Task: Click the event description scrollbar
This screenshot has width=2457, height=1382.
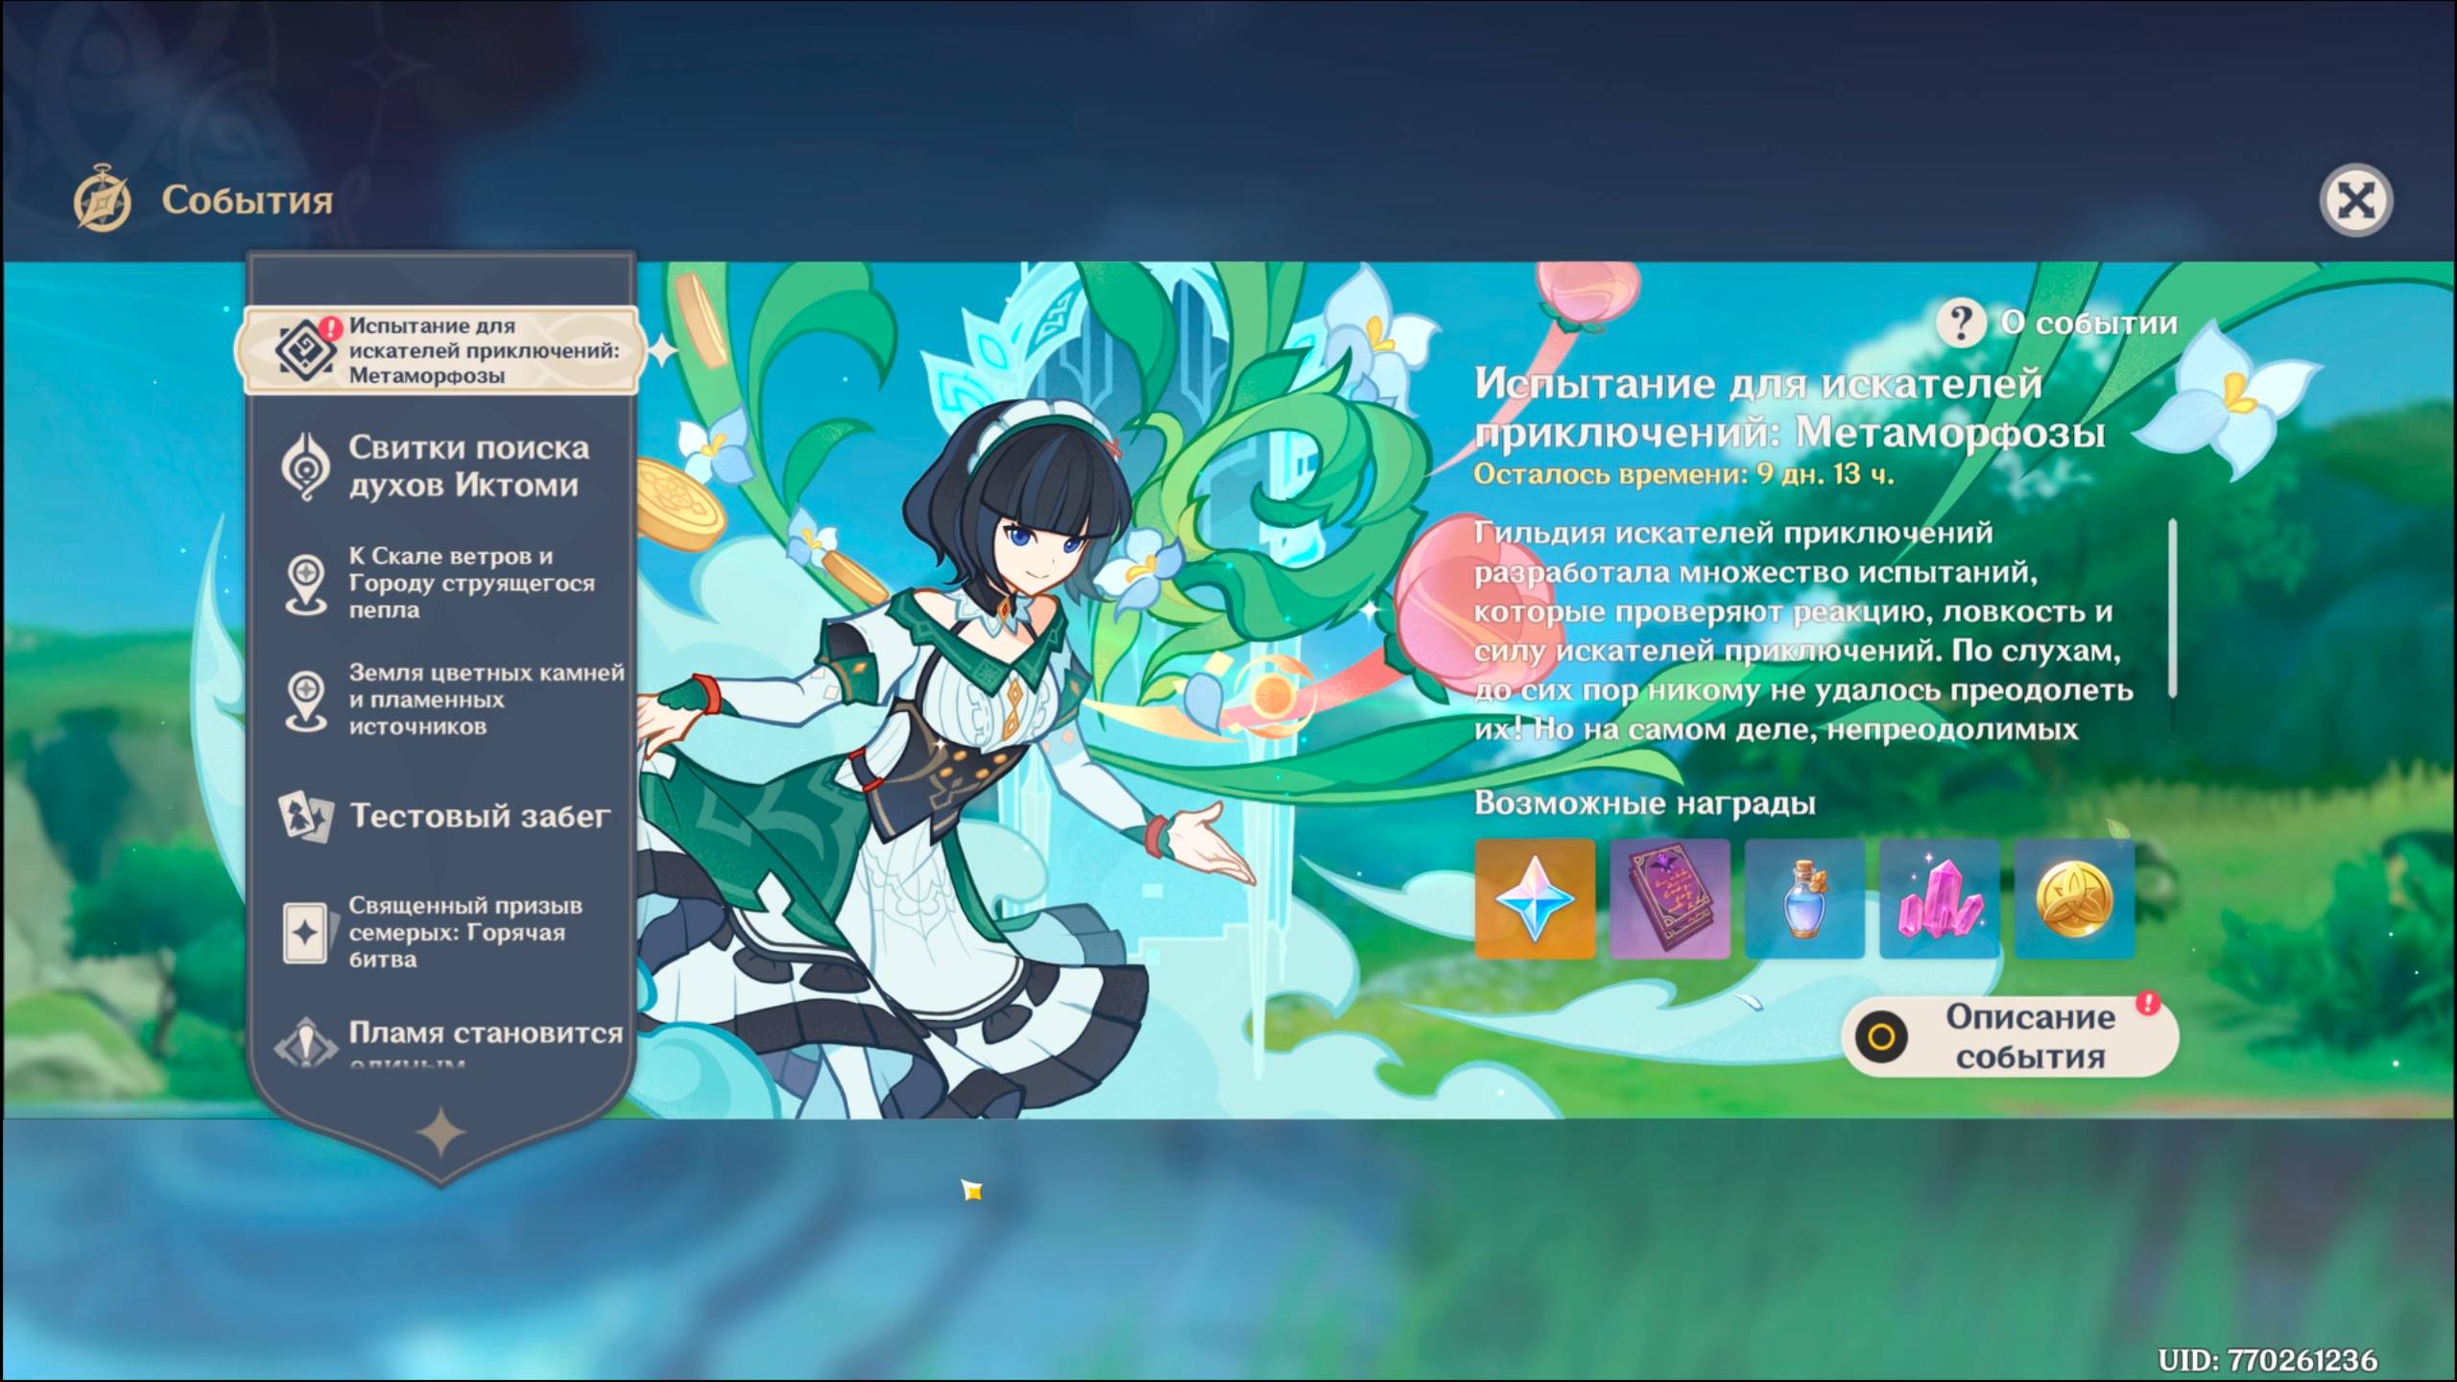Action: (2172, 608)
